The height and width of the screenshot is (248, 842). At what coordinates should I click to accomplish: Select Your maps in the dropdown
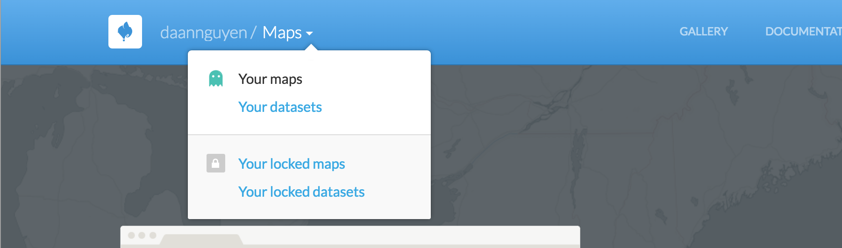coord(270,79)
